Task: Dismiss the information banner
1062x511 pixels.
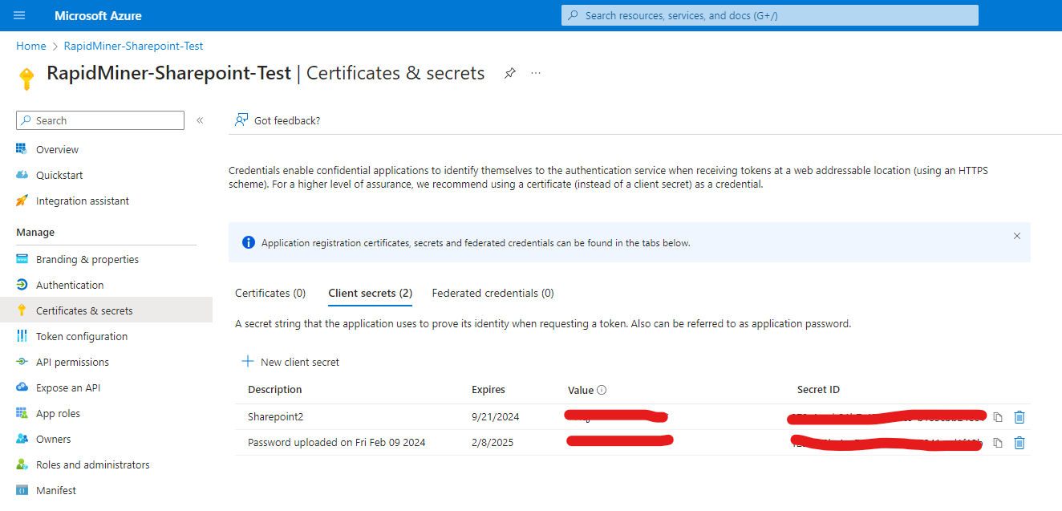Action: pyautogui.click(x=1016, y=236)
